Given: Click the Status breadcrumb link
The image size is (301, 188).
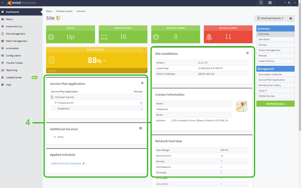Looking at the screenshot, I should tap(49, 11).
